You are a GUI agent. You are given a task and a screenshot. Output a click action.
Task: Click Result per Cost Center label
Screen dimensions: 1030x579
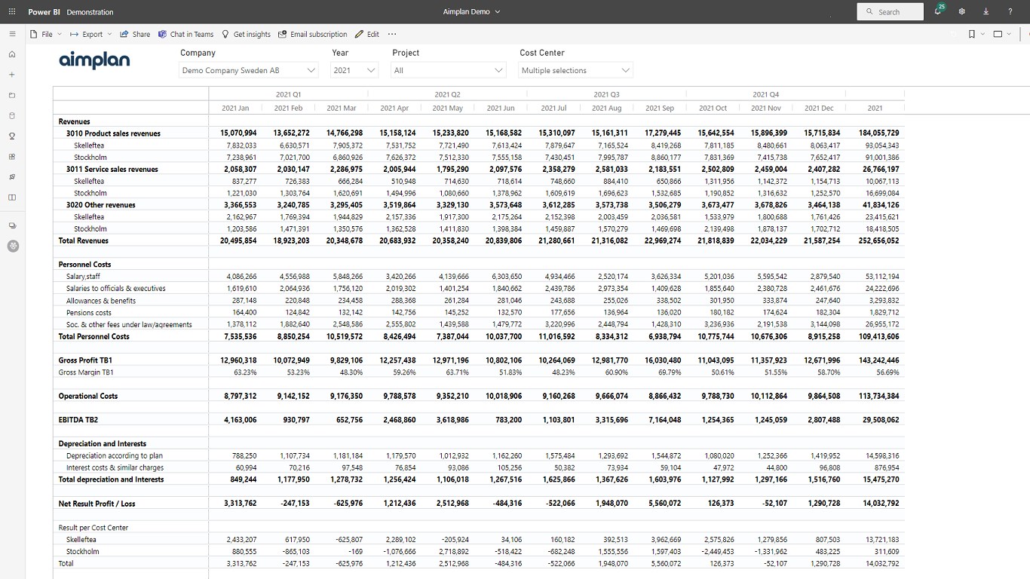[93, 528]
